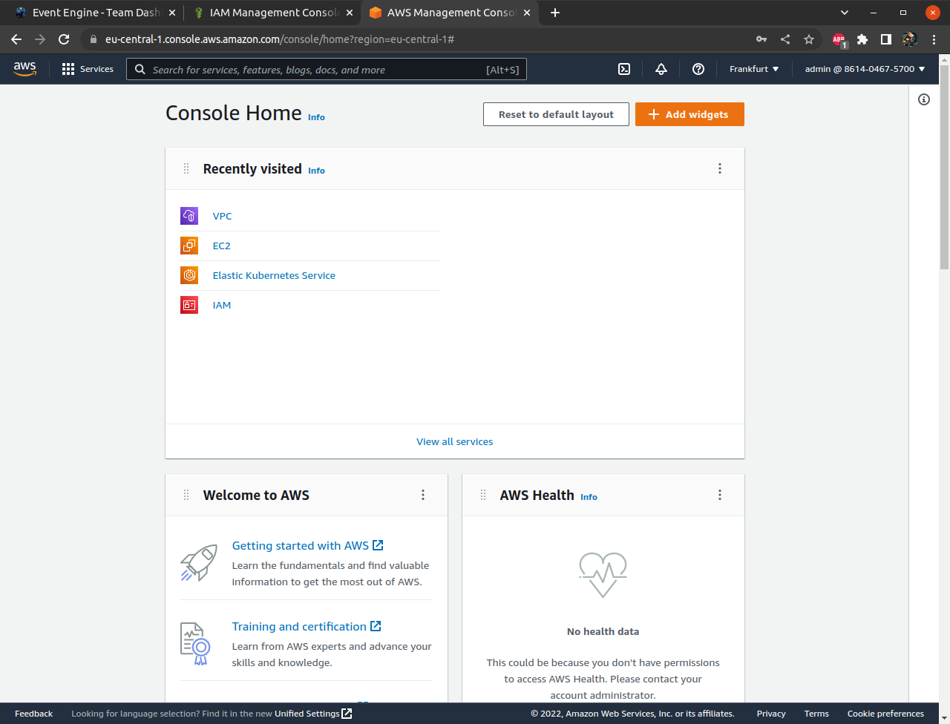Toggle the browser side panel icon

[x=886, y=39]
